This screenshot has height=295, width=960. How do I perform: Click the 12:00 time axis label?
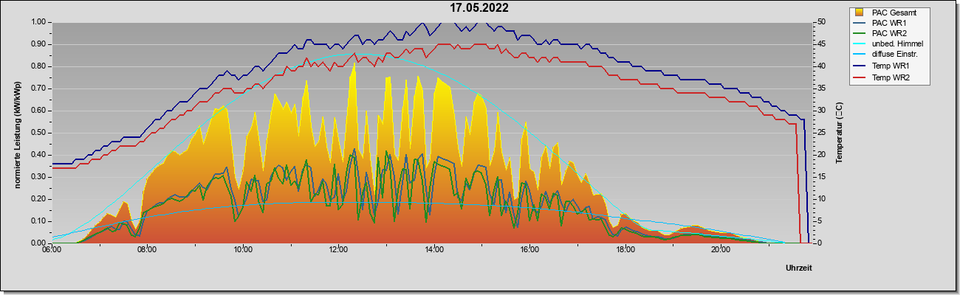[x=339, y=250]
